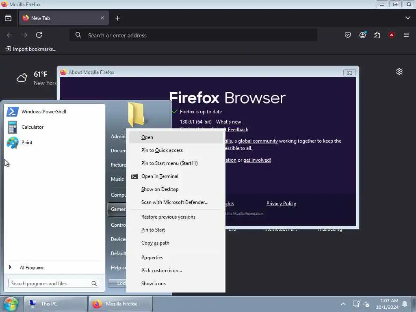The height and width of the screenshot is (312, 416).
Task: Switch to This PC taskbar button
Action: [56, 304]
